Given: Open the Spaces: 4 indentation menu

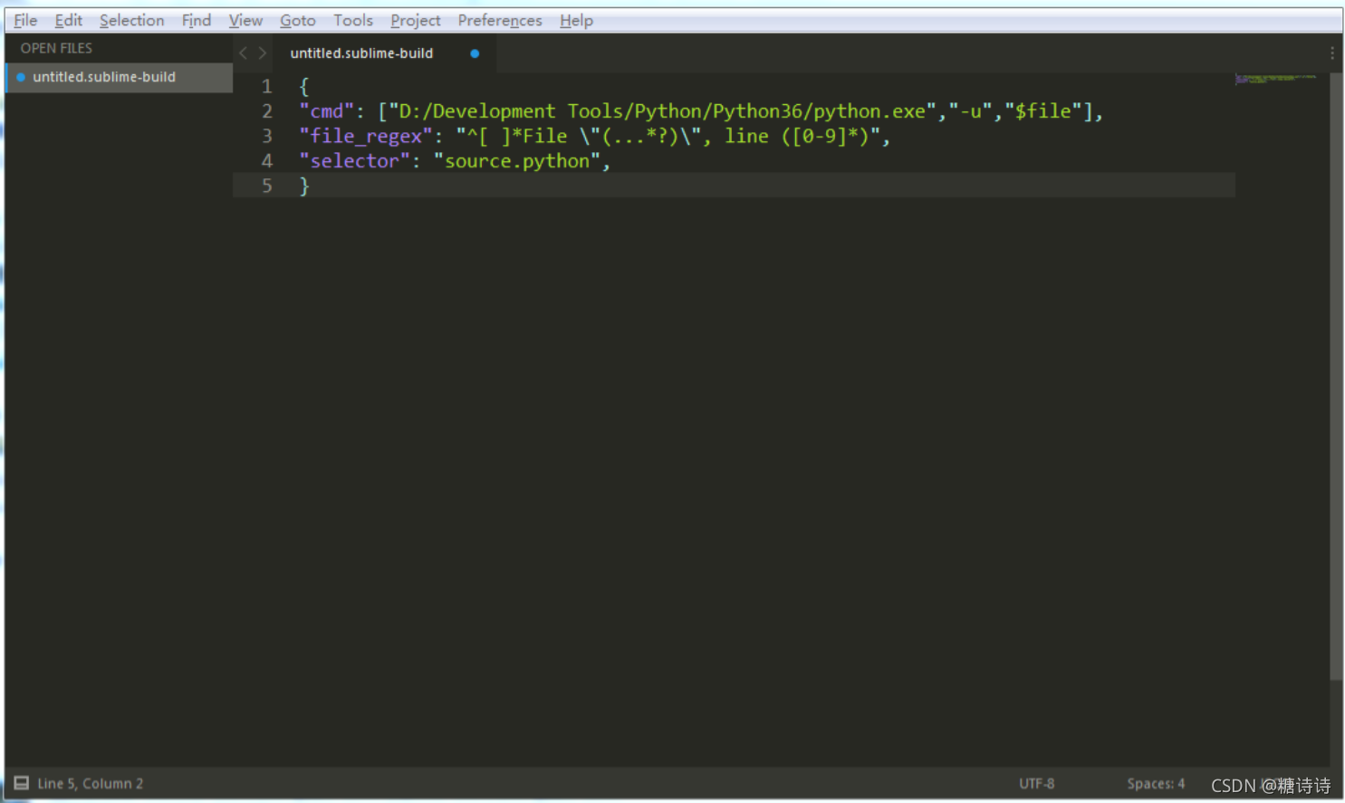Looking at the screenshot, I should pos(1156,783).
